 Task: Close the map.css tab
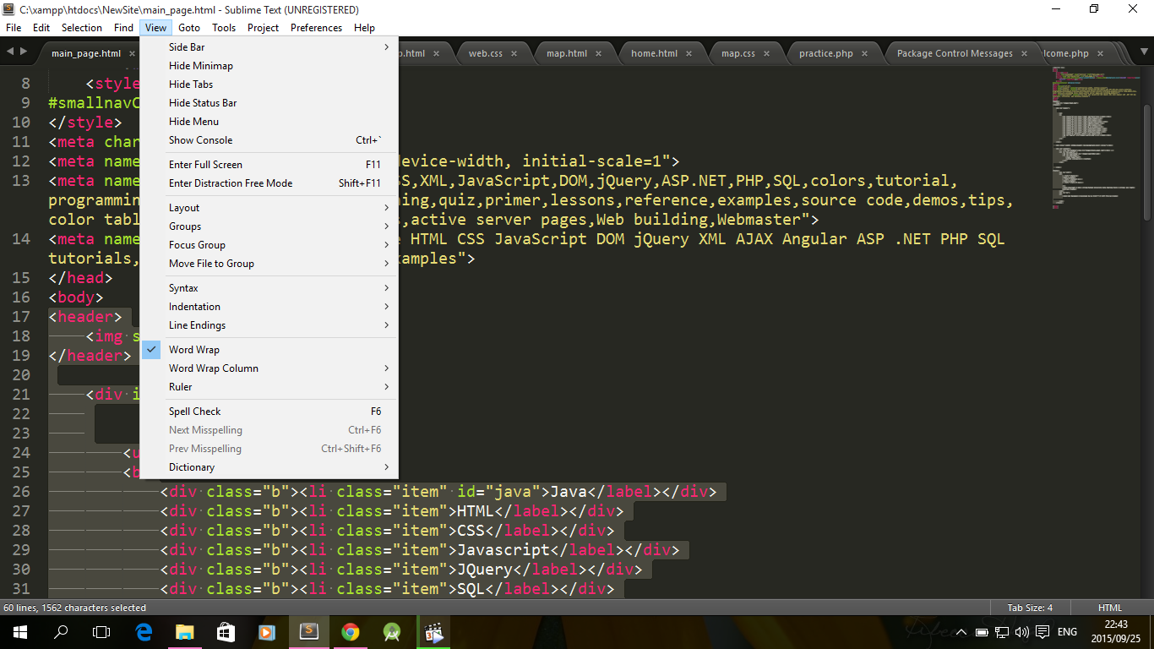766,53
